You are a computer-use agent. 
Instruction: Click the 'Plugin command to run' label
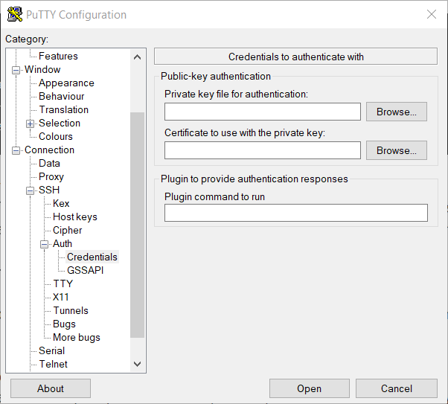[x=214, y=197]
